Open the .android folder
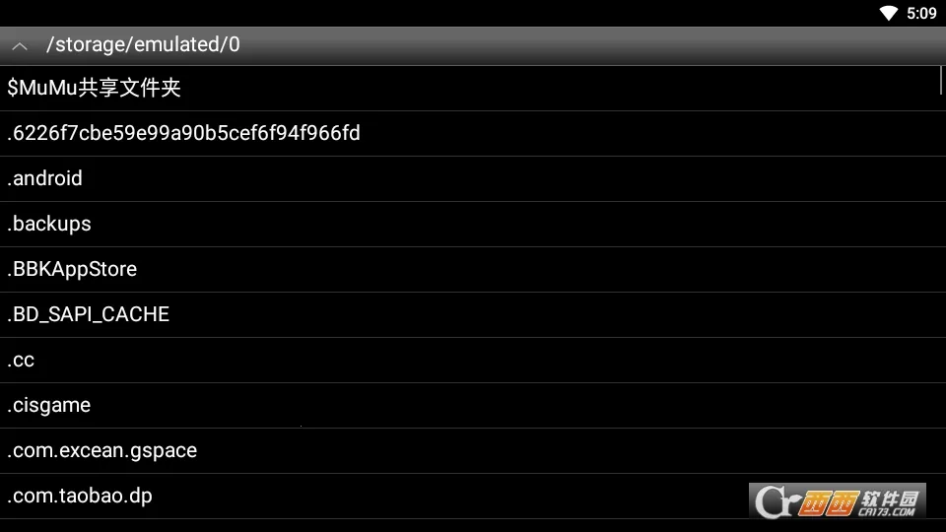Screen dimensions: 946x532 (x=473, y=178)
